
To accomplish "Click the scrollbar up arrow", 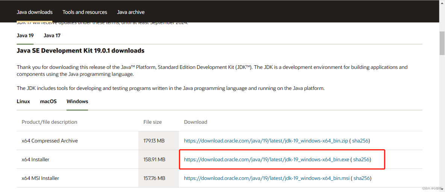I will [x=442, y=3].
